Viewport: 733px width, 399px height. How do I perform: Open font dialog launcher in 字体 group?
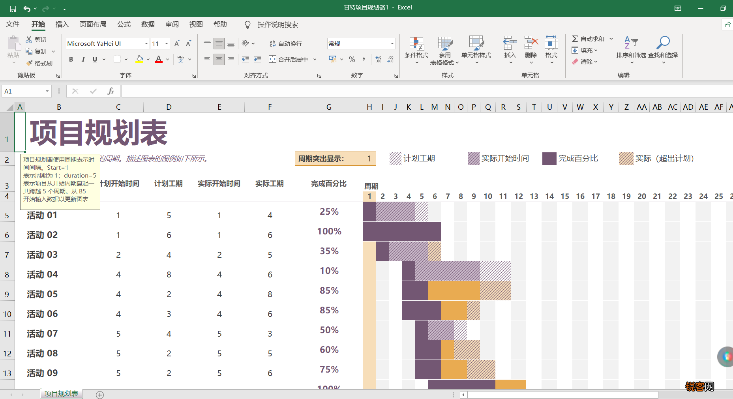[194, 75]
